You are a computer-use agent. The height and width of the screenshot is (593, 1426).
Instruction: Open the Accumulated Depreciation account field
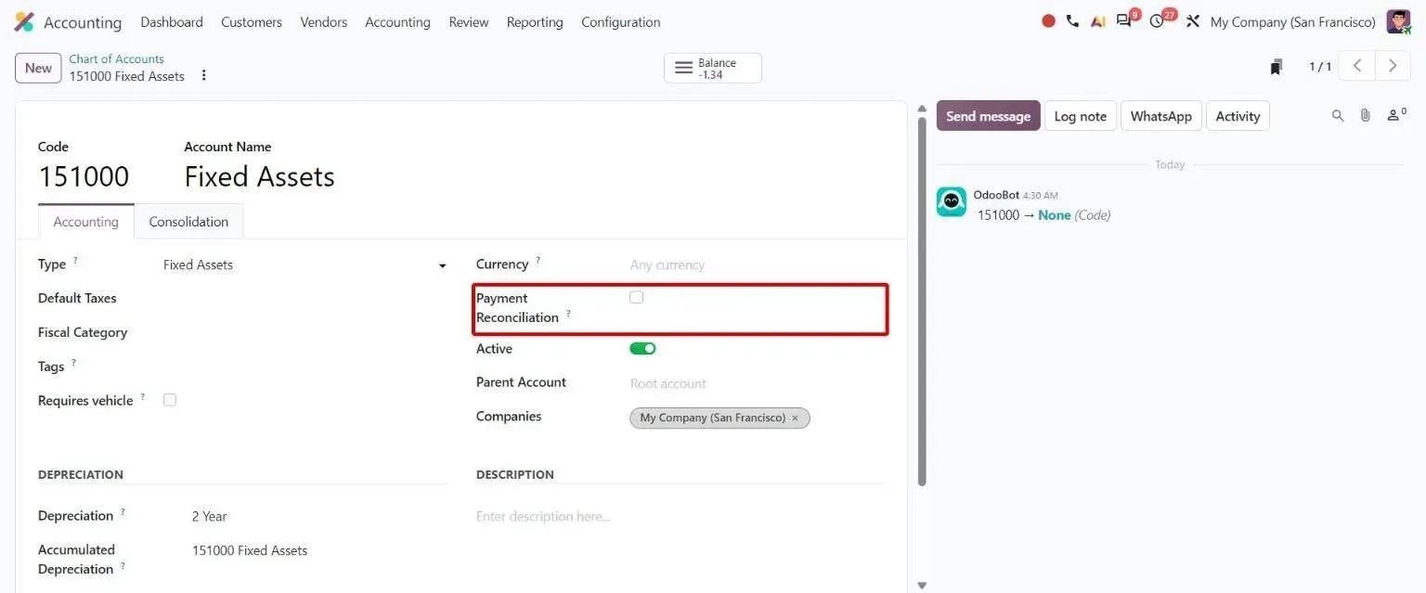click(319, 550)
